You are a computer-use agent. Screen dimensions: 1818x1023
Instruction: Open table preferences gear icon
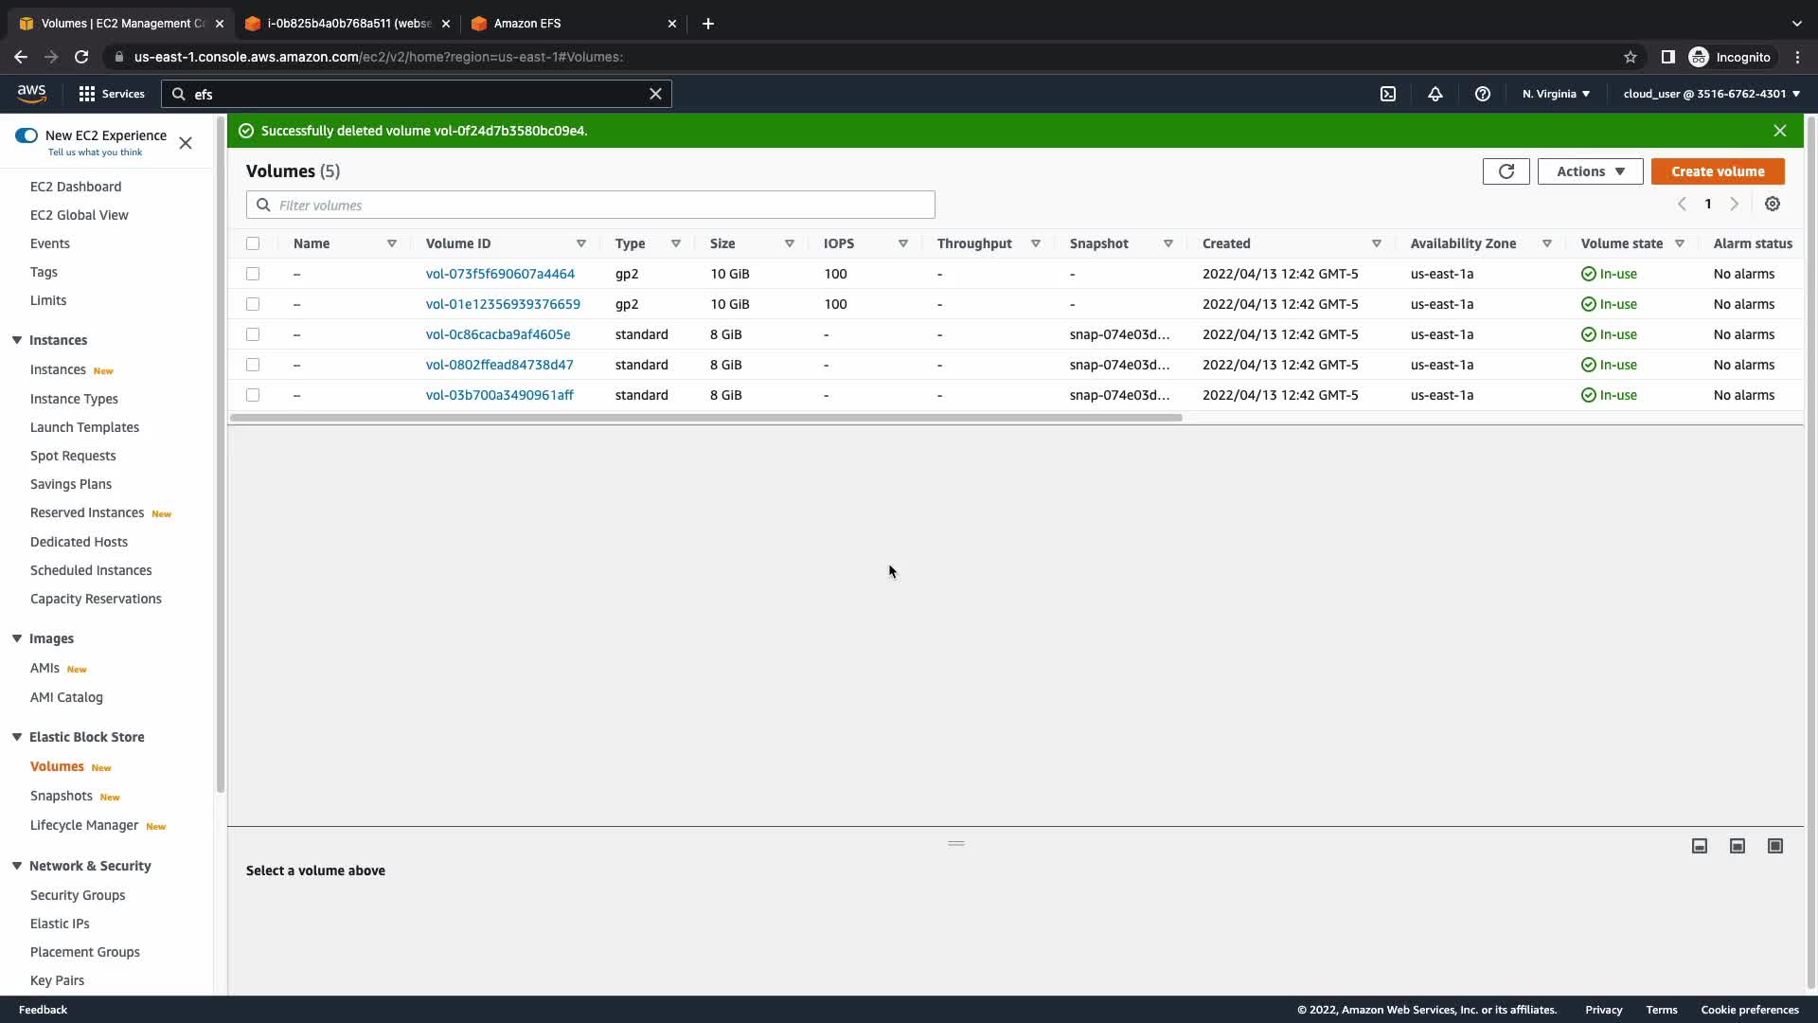point(1772,204)
